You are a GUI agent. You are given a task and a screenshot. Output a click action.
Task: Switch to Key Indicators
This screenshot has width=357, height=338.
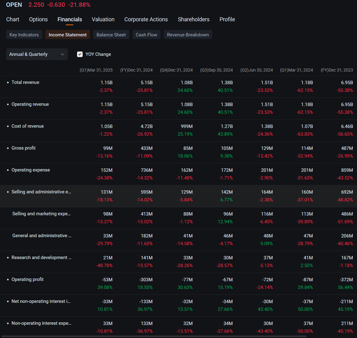click(24, 35)
